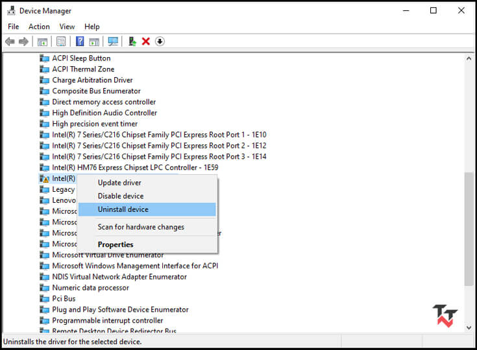Click icon beside High precision event timer
The height and width of the screenshot is (350, 477).
point(44,124)
